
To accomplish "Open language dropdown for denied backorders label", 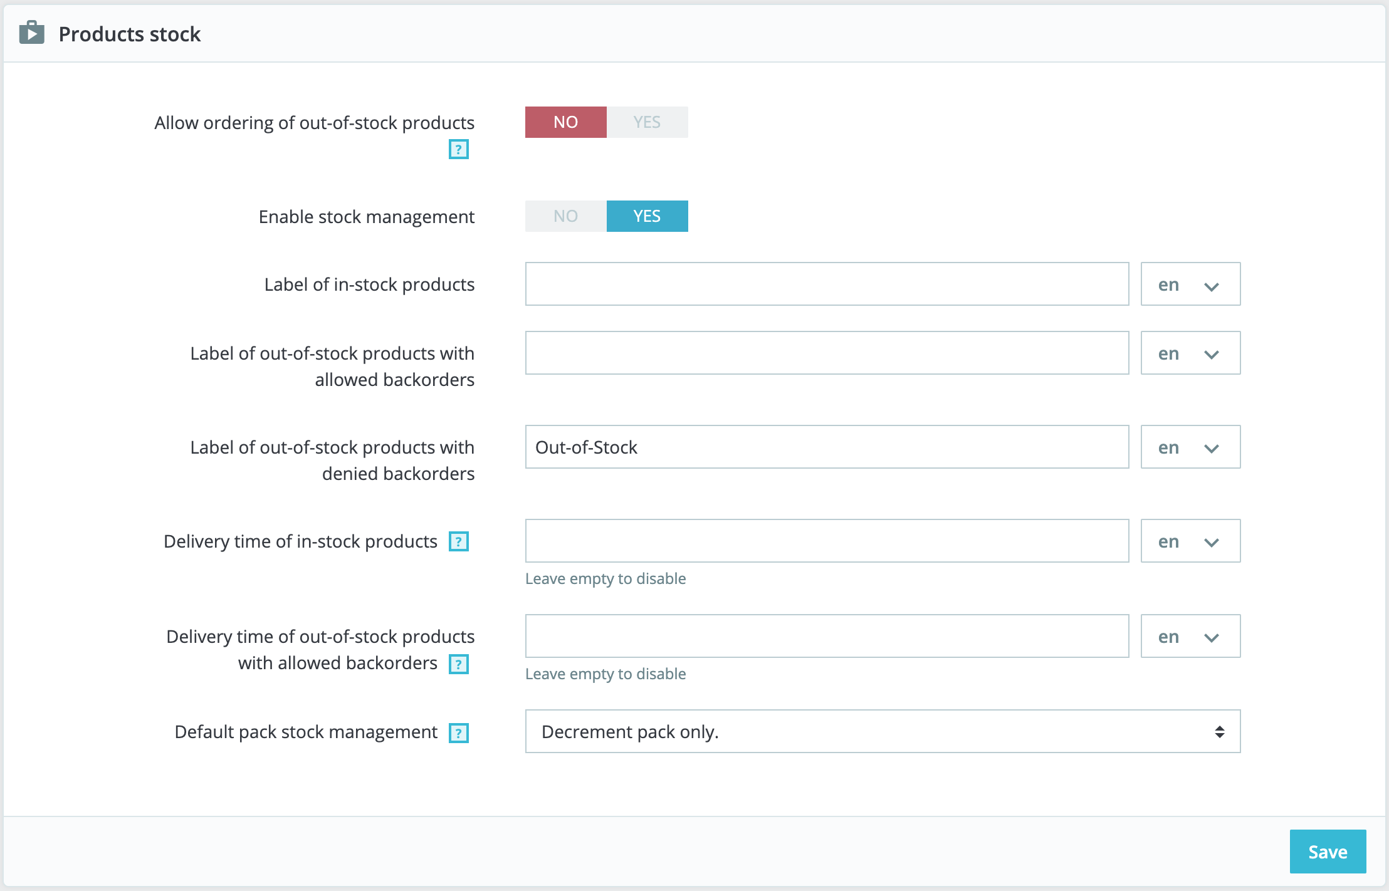I will tap(1190, 447).
